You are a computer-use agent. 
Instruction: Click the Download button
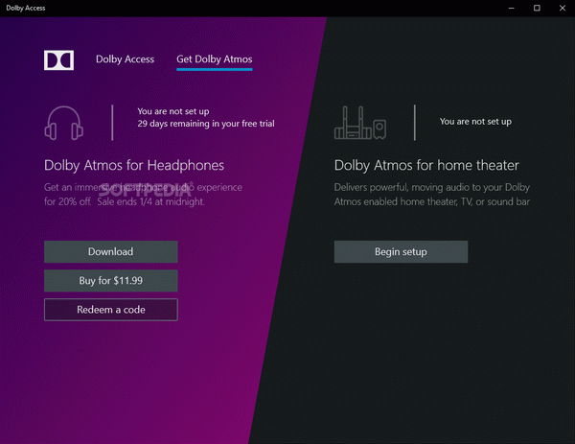[111, 251]
